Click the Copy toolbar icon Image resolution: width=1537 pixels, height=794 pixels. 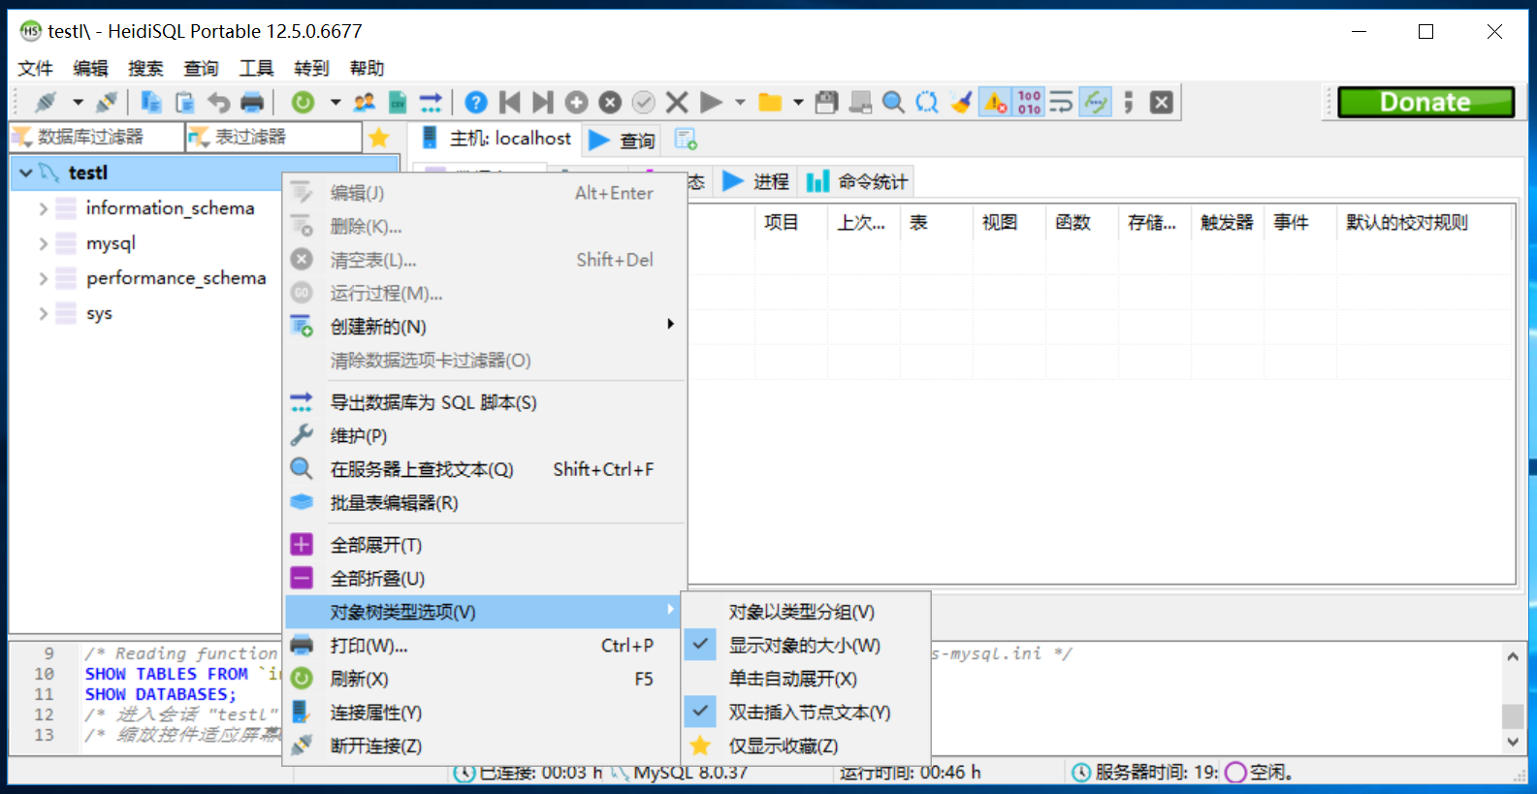click(151, 102)
